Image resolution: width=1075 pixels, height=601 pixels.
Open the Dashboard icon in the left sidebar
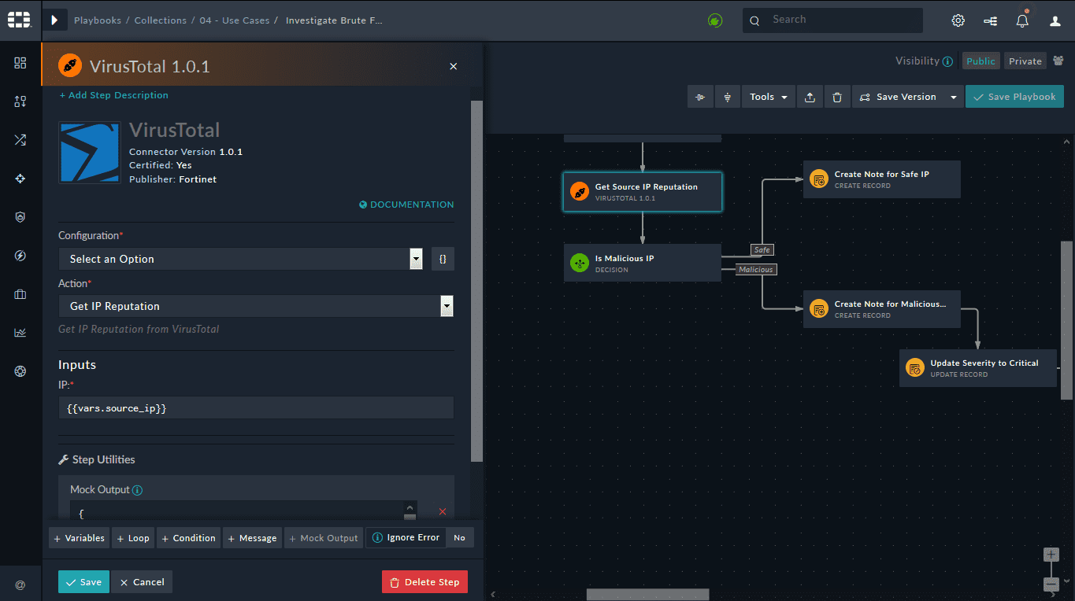20,63
